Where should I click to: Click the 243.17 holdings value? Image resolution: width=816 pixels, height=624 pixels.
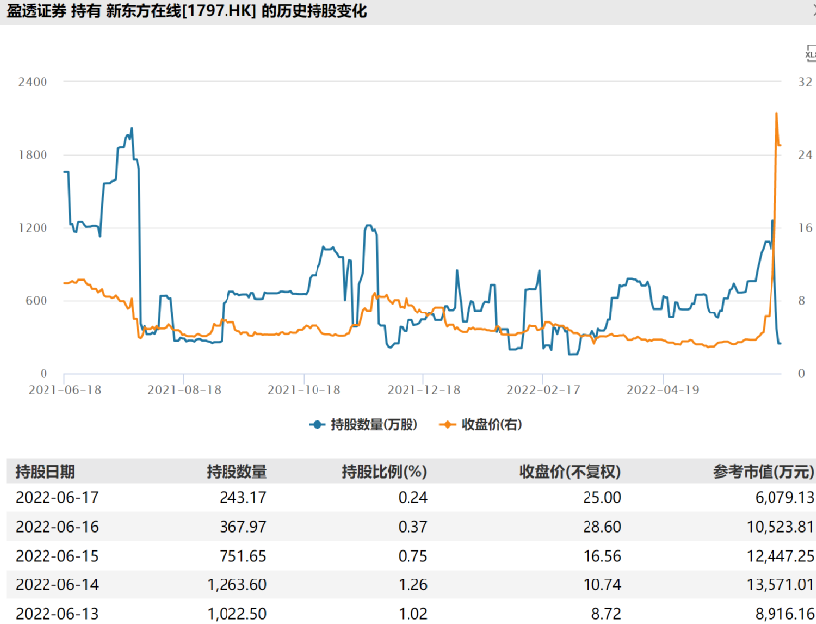pyautogui.click(x=242, y=498)
